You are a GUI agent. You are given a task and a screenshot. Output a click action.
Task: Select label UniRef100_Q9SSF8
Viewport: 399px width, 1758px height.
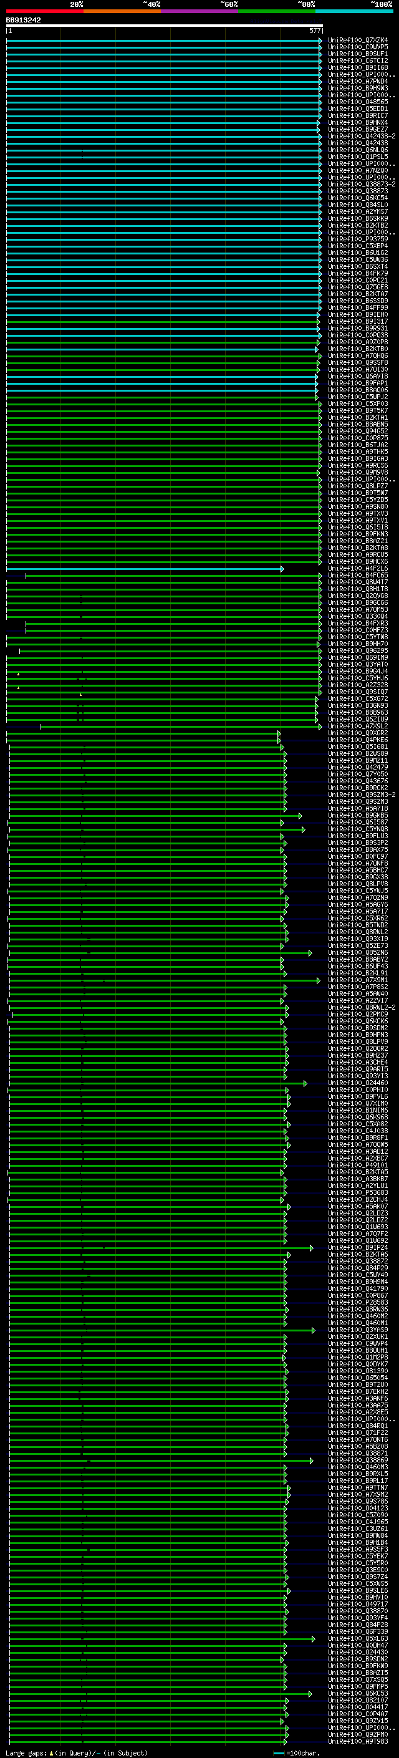(x=357, y=363)
